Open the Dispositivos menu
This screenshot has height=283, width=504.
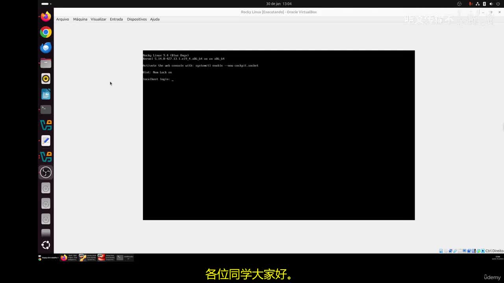(137, 19)
